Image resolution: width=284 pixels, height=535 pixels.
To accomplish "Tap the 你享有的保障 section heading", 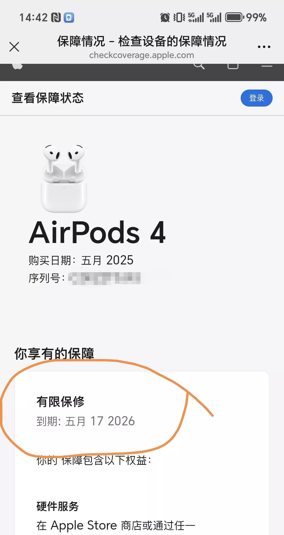I will tap(54, 353).
